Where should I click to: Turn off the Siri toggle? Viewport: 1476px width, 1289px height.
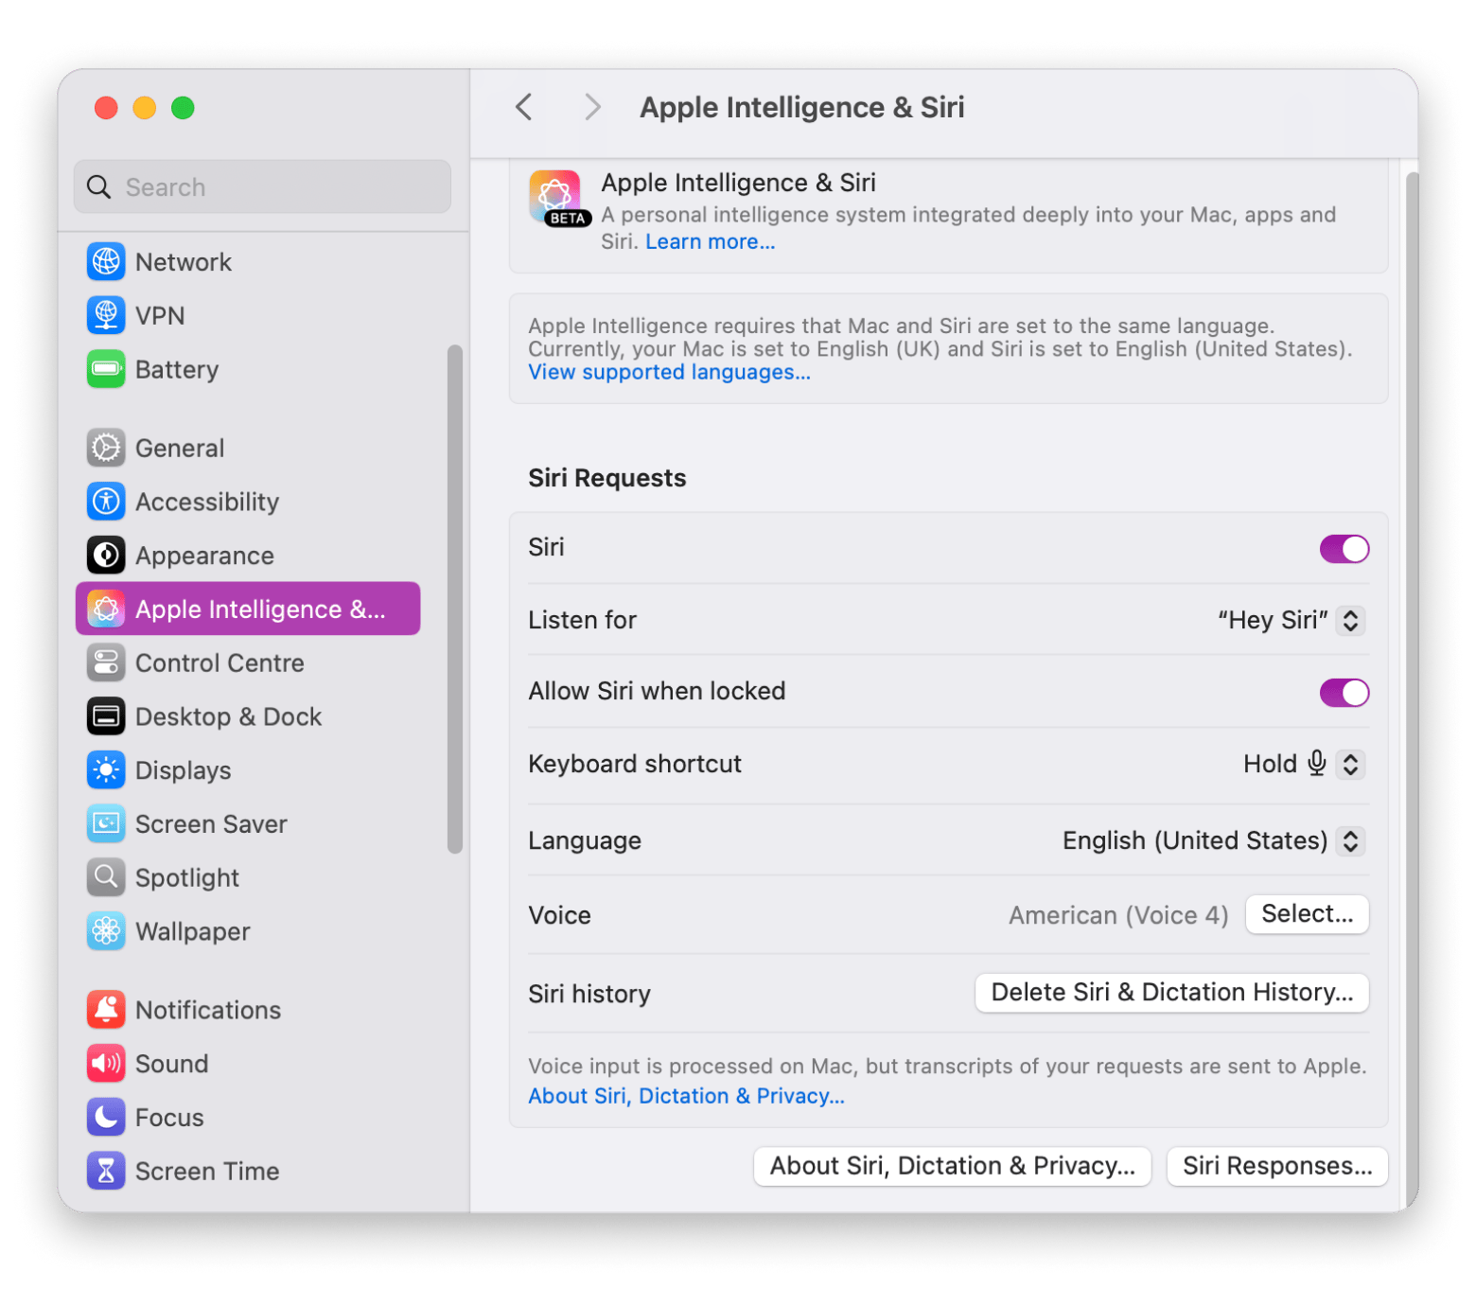(1344, 549)
